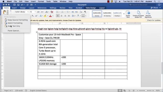This screenshot has height=92, width=163.
Task: Click the Redo/Repeat icon
Action: point(28,5)
